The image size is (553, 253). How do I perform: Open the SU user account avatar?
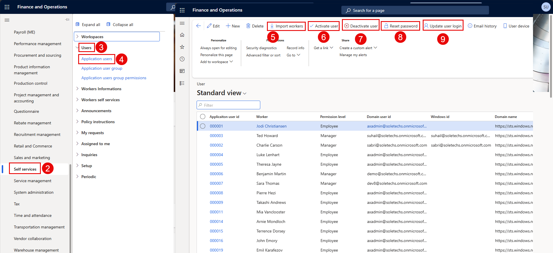546,7
